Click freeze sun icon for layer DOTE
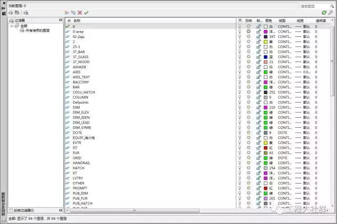Image resolution: width=337 pixels, height=224 pixels. tap(249, 133)
